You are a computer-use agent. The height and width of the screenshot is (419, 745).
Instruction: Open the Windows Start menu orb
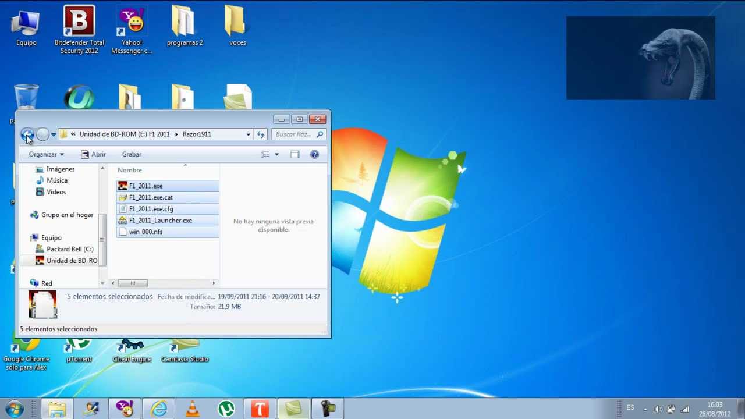(15, 408)
